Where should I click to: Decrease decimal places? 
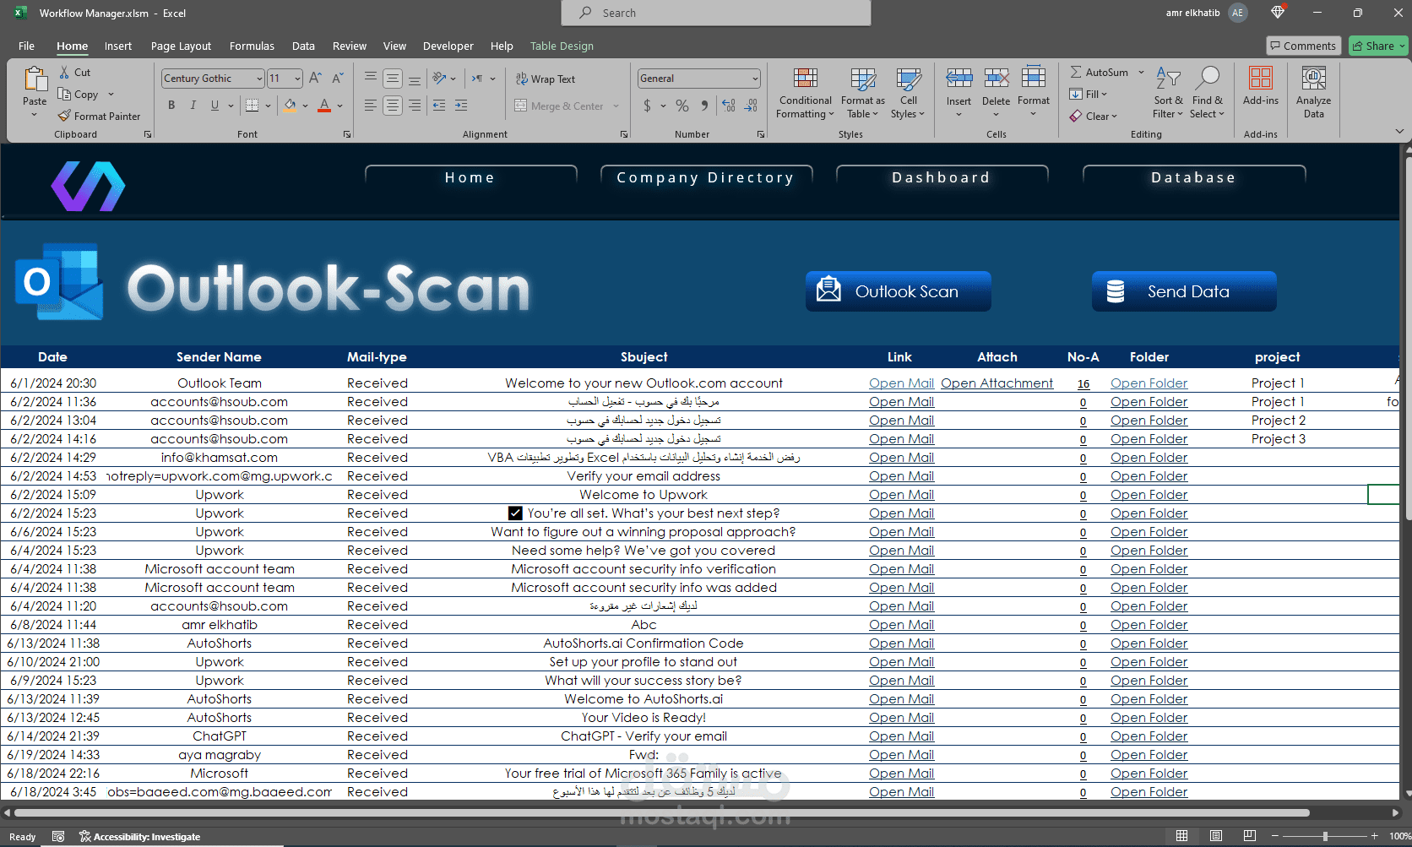752,106
